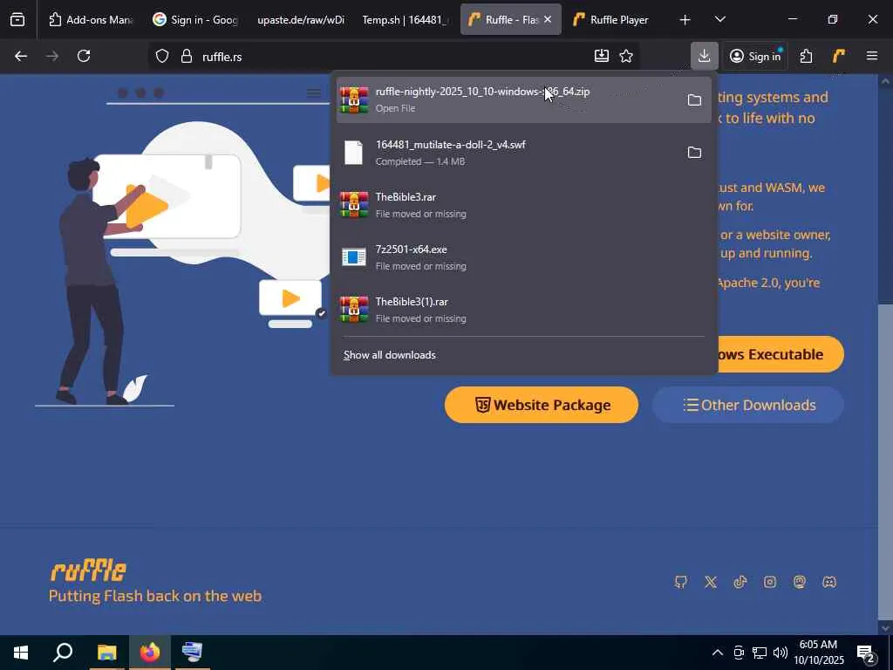Select TheBible3(1).rar download entry

point(524,310)
